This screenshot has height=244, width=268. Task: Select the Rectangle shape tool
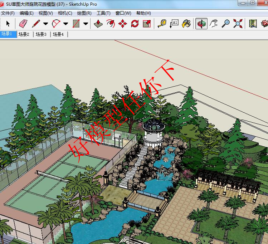pyautogui.click(x=76, y=24)
